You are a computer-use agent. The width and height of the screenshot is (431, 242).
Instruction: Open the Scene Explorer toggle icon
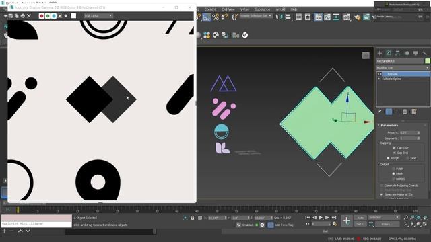pyautogui.click(x=299, y=17)
